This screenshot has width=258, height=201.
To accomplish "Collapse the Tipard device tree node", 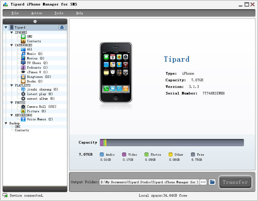I will click(x=6, y=28).
